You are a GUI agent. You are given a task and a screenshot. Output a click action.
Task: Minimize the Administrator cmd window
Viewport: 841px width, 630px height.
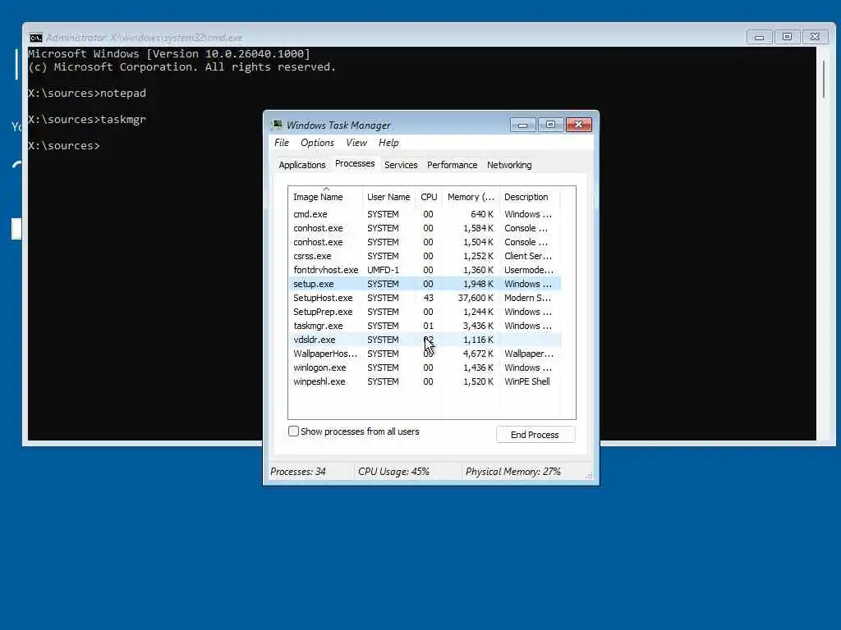[x=760, y=37]
